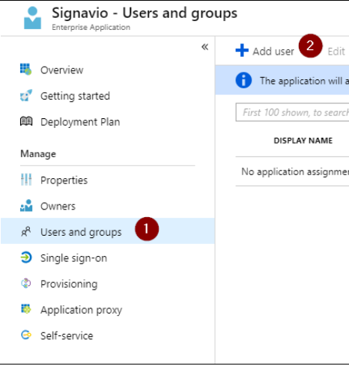
Task: Click the Users and groups icon
Action: [26, 231]
